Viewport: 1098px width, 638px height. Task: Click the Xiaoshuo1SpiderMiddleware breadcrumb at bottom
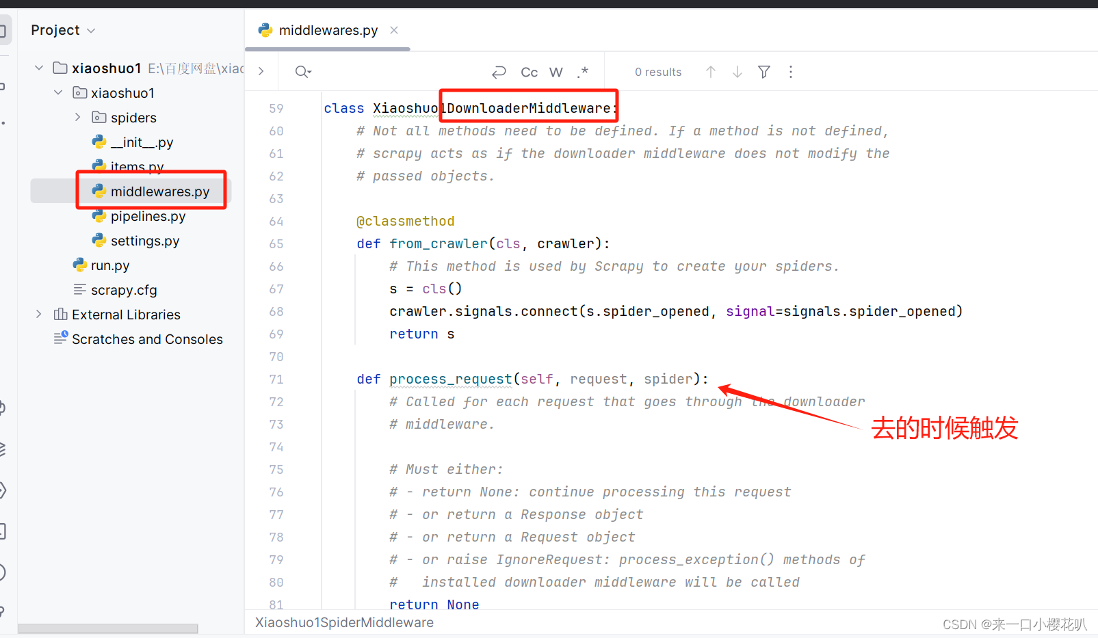pyautogui.click(x=344, y=622)
